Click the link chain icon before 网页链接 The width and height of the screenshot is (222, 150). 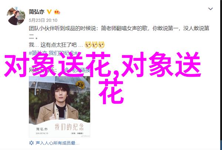[67, 70]
